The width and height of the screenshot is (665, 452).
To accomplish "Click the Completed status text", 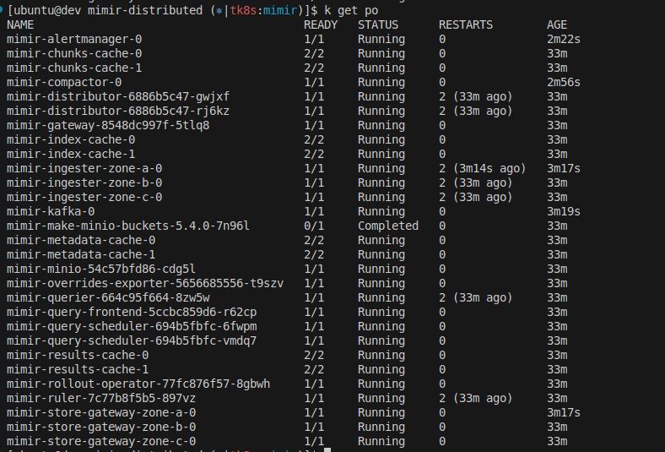I will pos(388,226).
